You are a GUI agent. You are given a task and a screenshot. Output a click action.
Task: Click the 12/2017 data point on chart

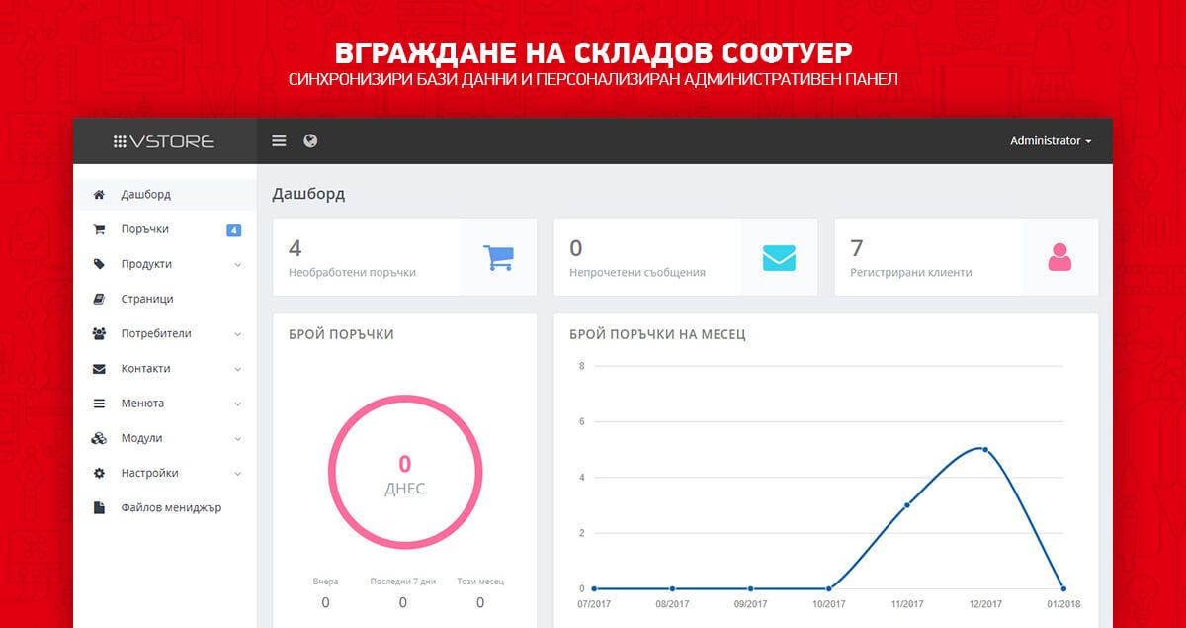point(984,450)
